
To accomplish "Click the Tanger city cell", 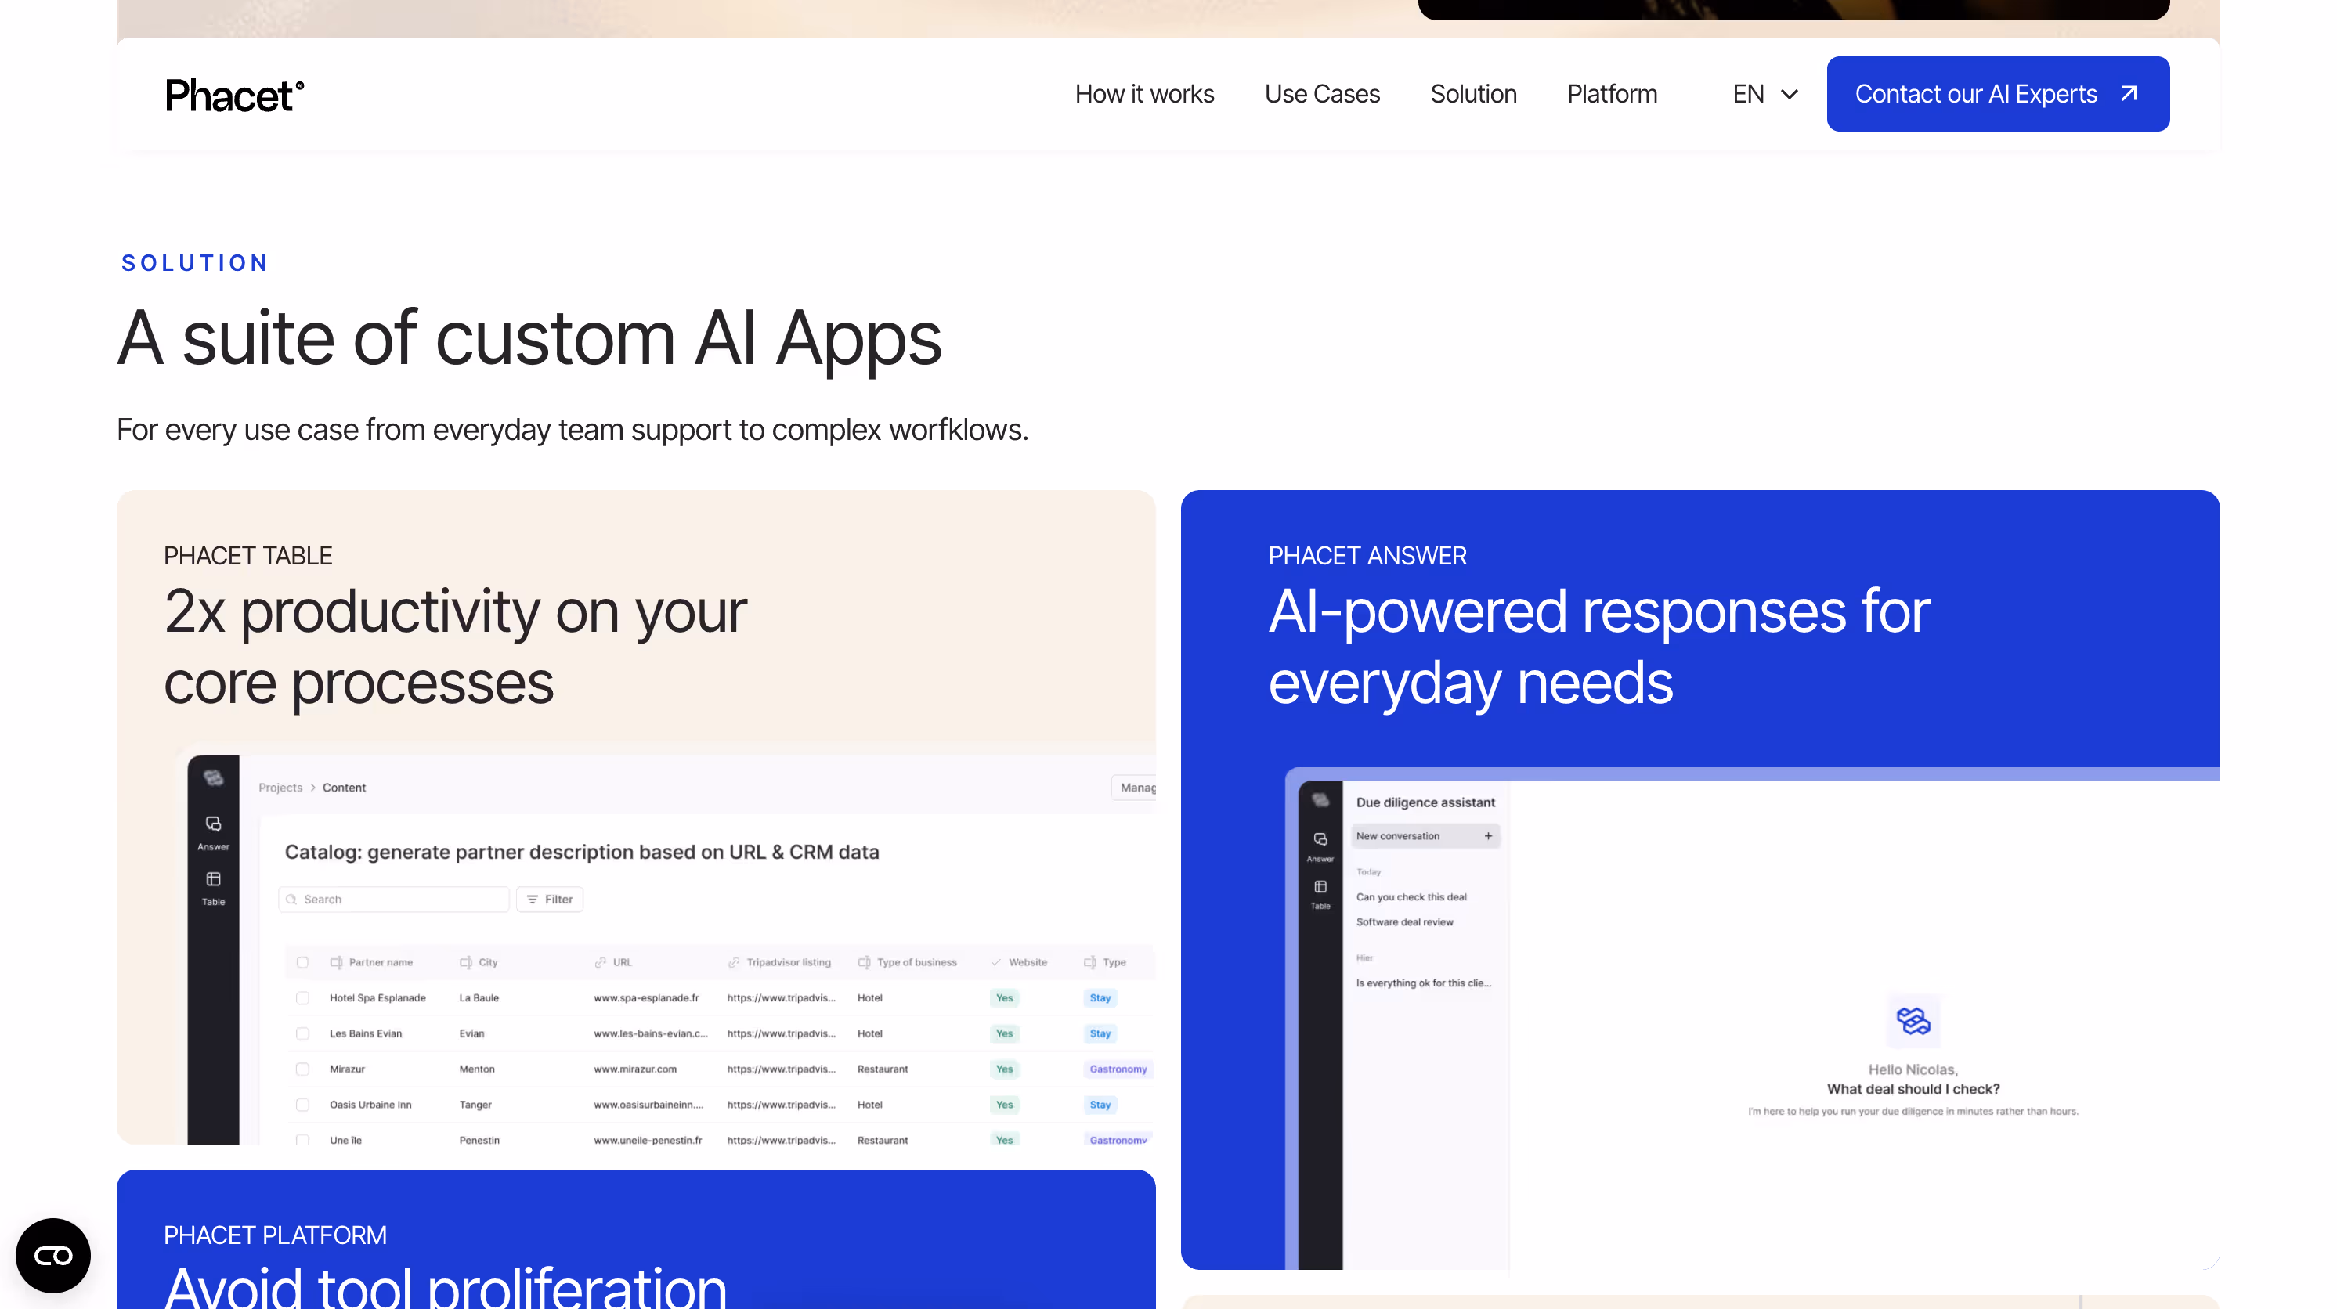I will 475,1104.
